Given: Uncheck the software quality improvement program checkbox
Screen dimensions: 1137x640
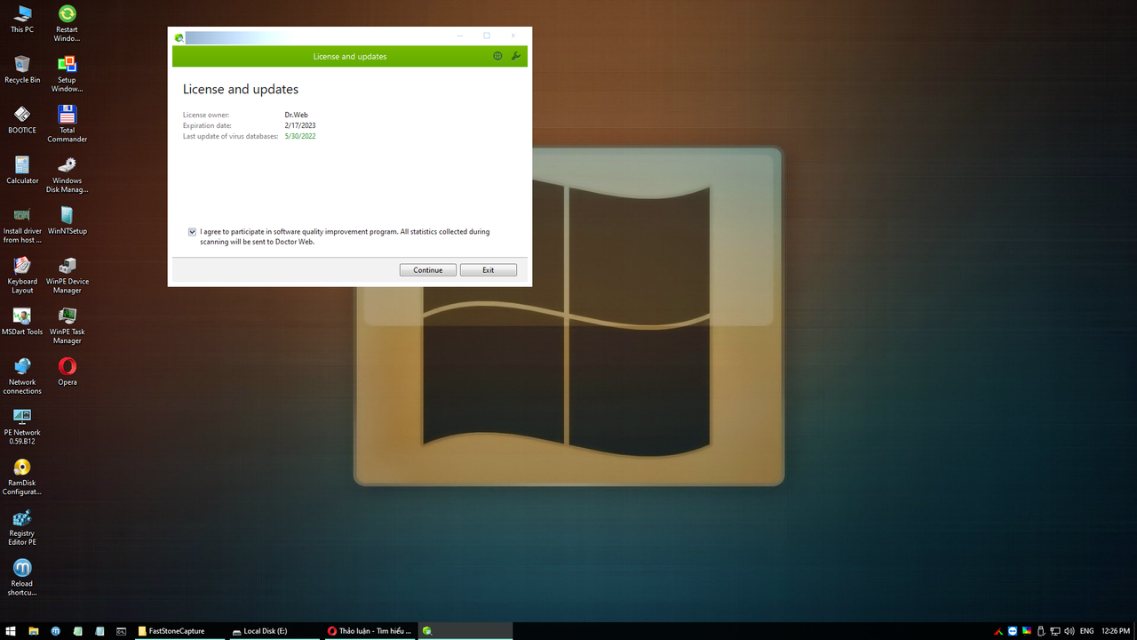Looking at the screenshot, I should point(192,232).
